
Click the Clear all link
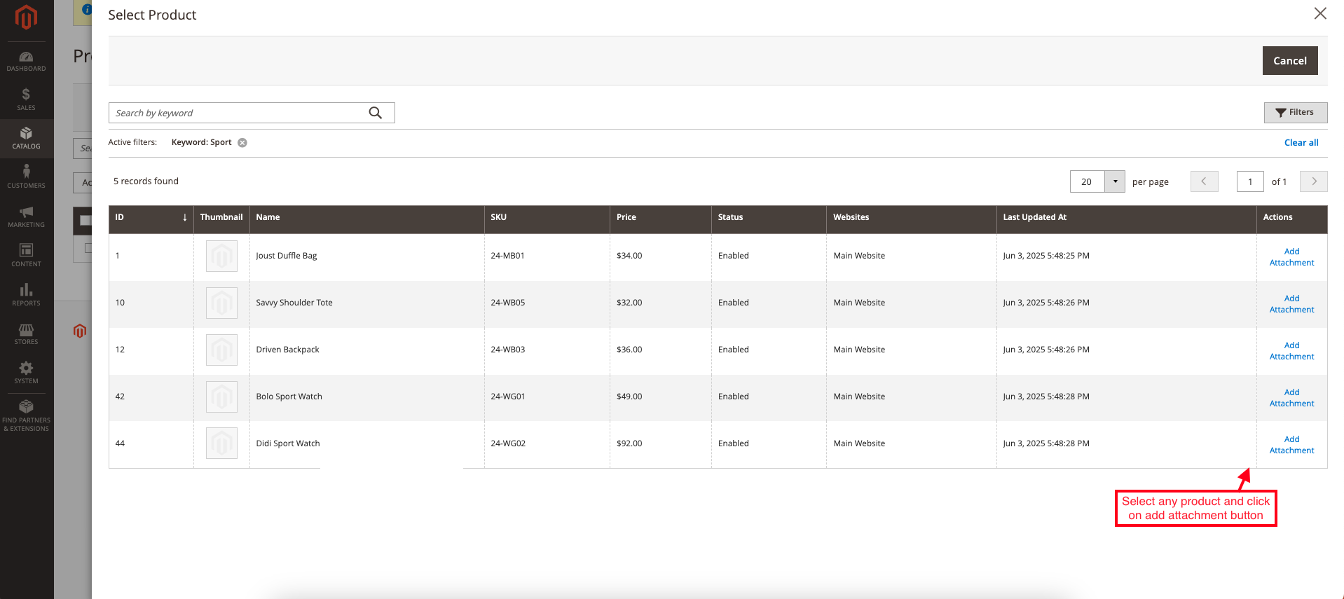(x=1301, y=143)
